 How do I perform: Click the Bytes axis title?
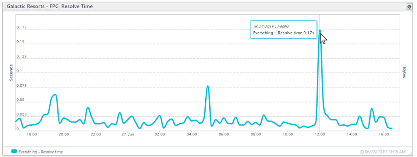(x=404, y=72)
